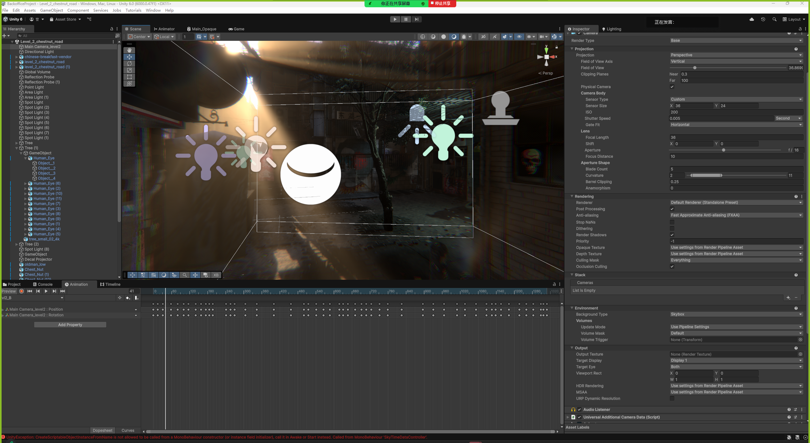Viewport: 810px width, 443px height.
Task: Select the Hand view tool
Action: tap(129, 50)
